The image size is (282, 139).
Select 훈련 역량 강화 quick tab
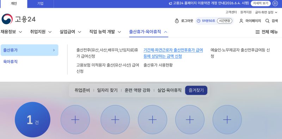click(x=137, y=90)
